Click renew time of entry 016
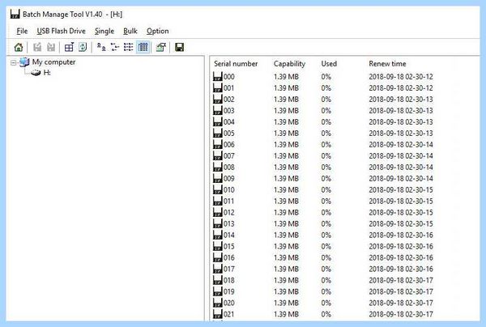The image size is (486, 327). point(401,257)
